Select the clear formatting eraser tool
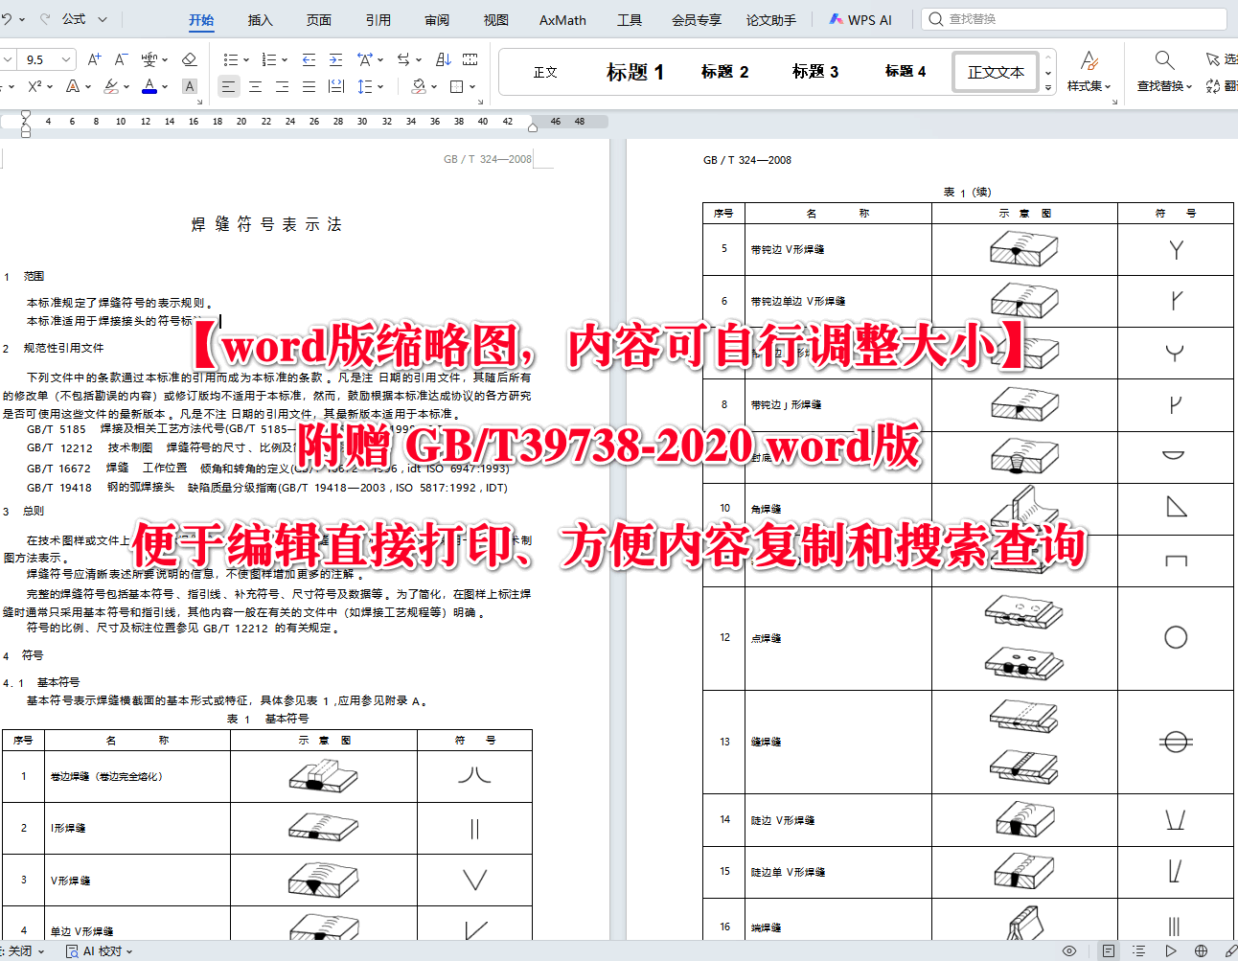 [x=189, y=59]
